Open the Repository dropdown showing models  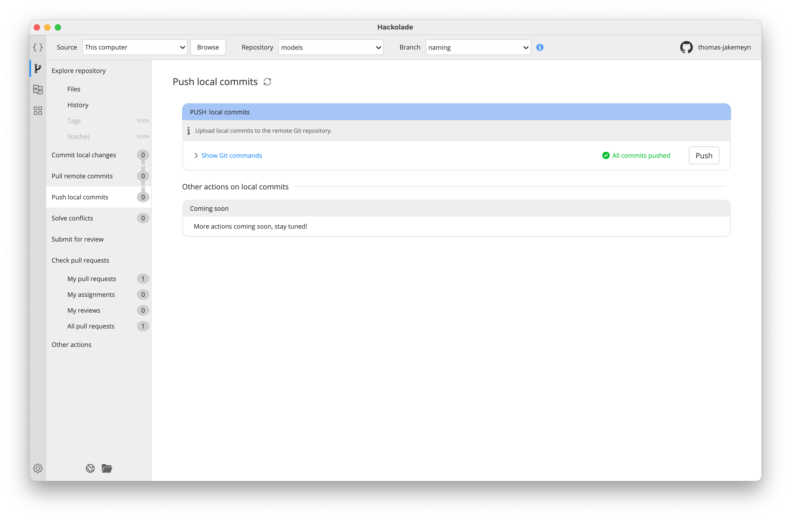tap(331, 47)
